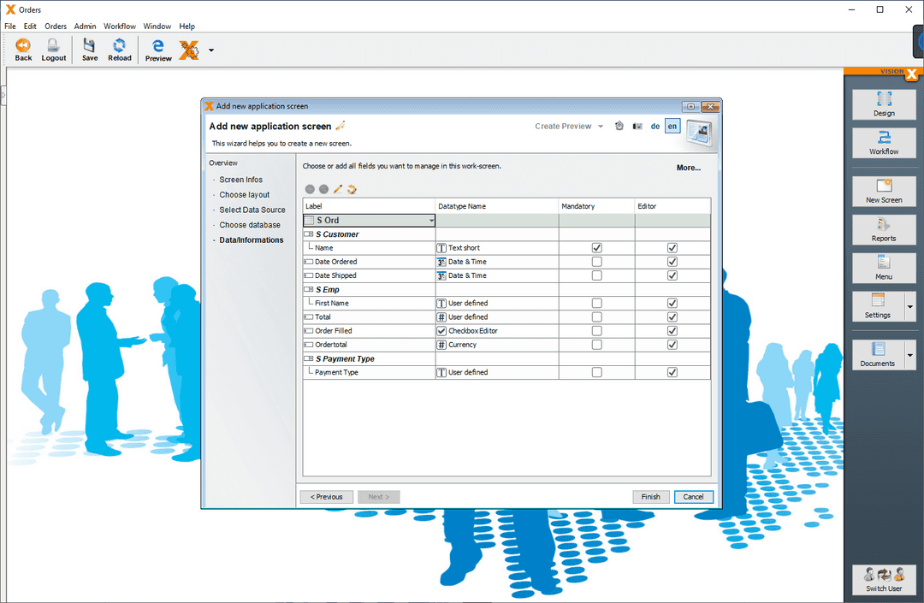Image resolution: width=924 pixels, height=603 pixels.
Task: Open the Settings dropdown arrow
Action: coord(909,306)
